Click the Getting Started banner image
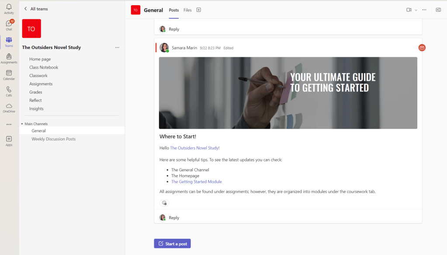447x255 pixels. [x=288, y=93]
